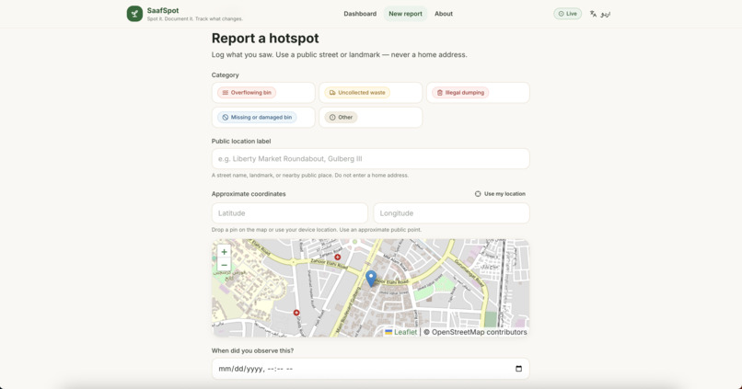Choose Missing or damaged bin category
The width and height of the screenshot is (742, 389).
tap(263, 117)
